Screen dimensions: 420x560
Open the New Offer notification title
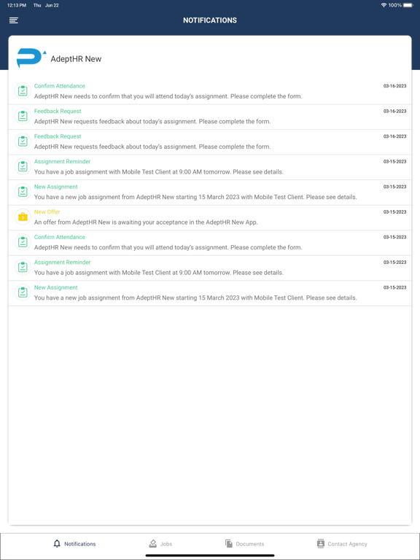click(x=47, y=212)
